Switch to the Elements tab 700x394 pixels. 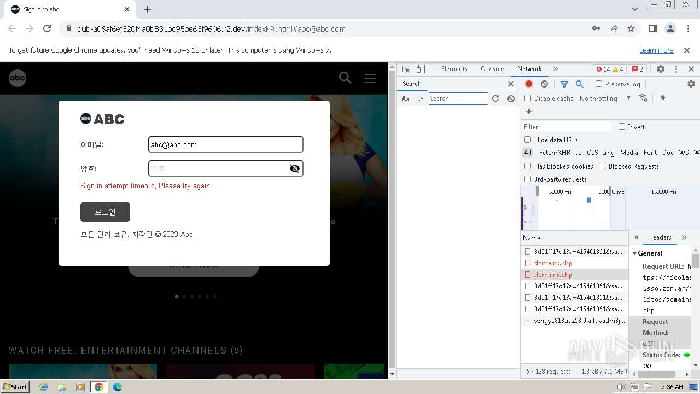click(454, 69)
